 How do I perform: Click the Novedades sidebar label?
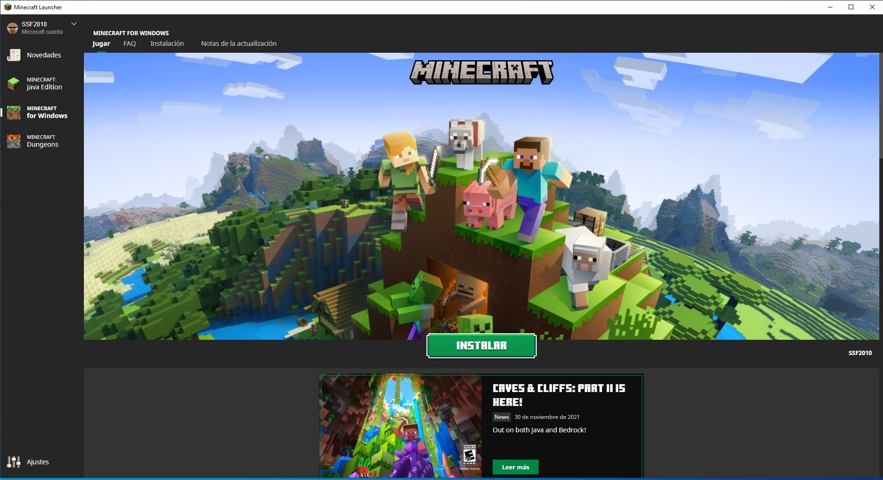click(44, 55)
